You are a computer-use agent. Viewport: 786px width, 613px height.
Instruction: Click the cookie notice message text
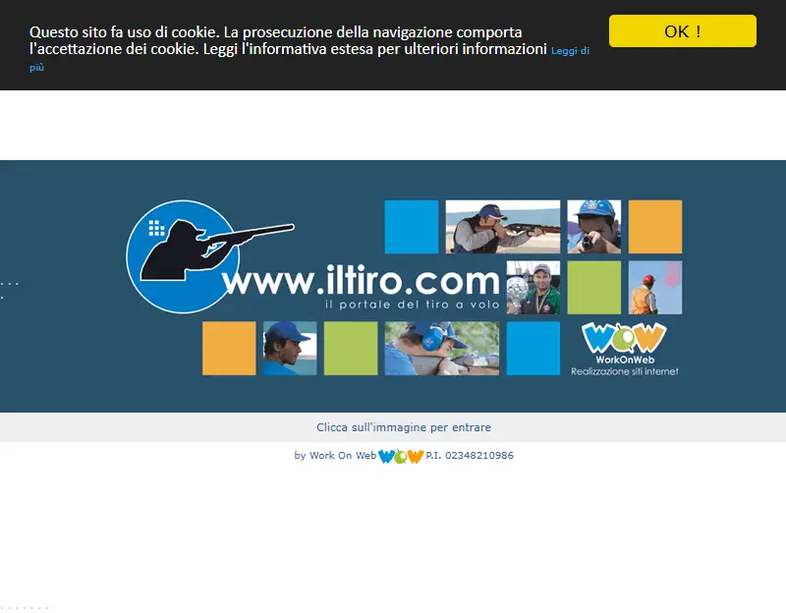(288, 40)
